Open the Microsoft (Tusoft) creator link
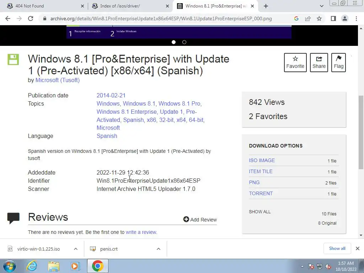The height and width of the screenshot is (273, 364). tap(57, 80)
